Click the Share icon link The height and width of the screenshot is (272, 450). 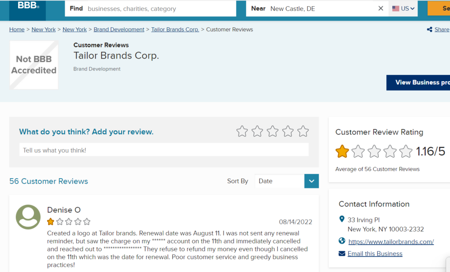point(438,29)
